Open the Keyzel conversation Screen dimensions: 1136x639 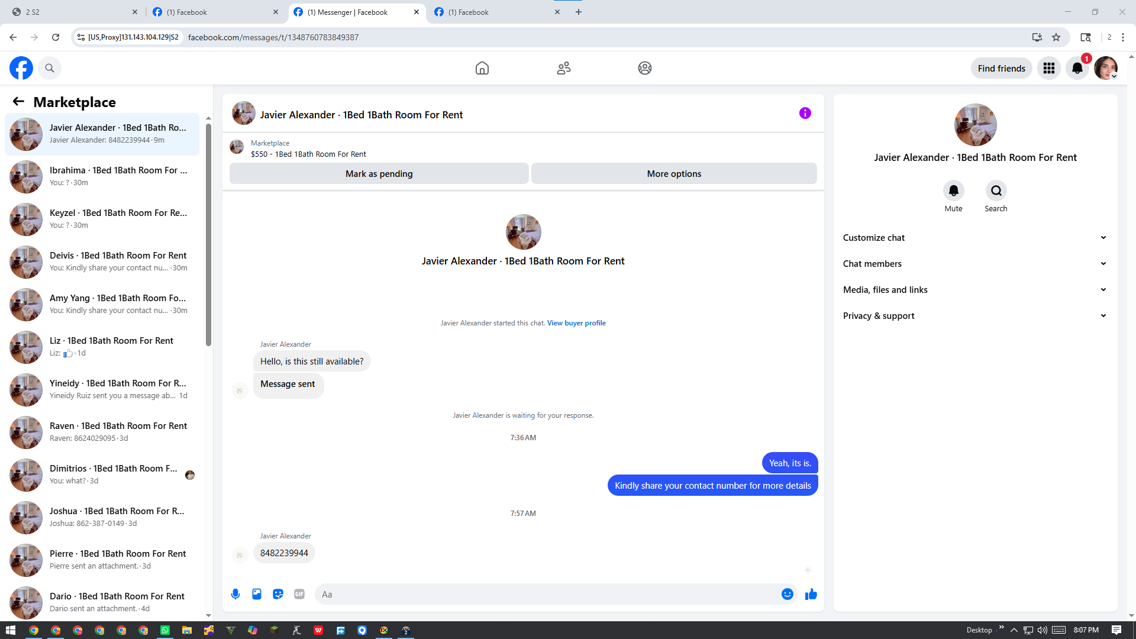click(x=102, y=219)
